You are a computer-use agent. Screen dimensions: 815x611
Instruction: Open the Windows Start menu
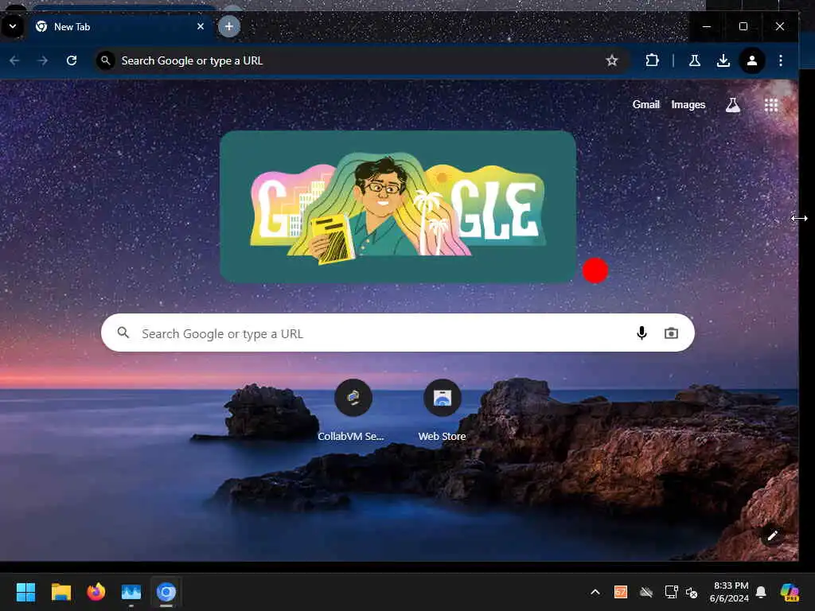[25, 592]
